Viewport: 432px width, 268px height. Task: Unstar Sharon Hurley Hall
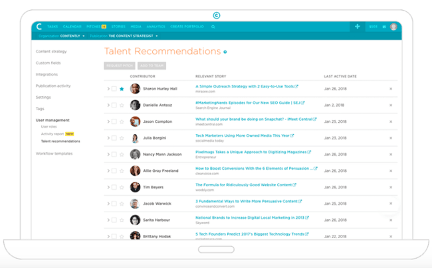coord(122,89)
